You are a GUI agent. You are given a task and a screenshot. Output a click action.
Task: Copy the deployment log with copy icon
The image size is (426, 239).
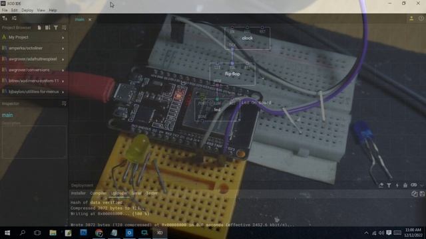pos(414,193)
